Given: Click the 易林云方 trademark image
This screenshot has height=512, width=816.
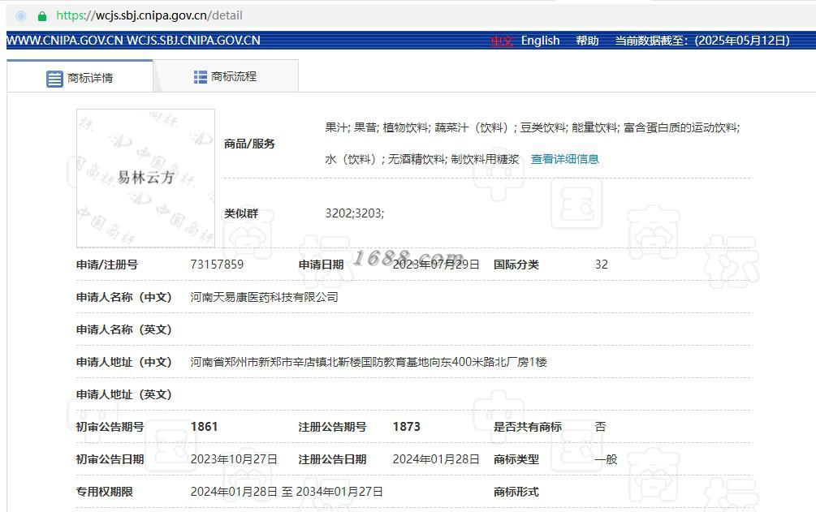Looking at the screenshot, I should click(x=145, y=178).
